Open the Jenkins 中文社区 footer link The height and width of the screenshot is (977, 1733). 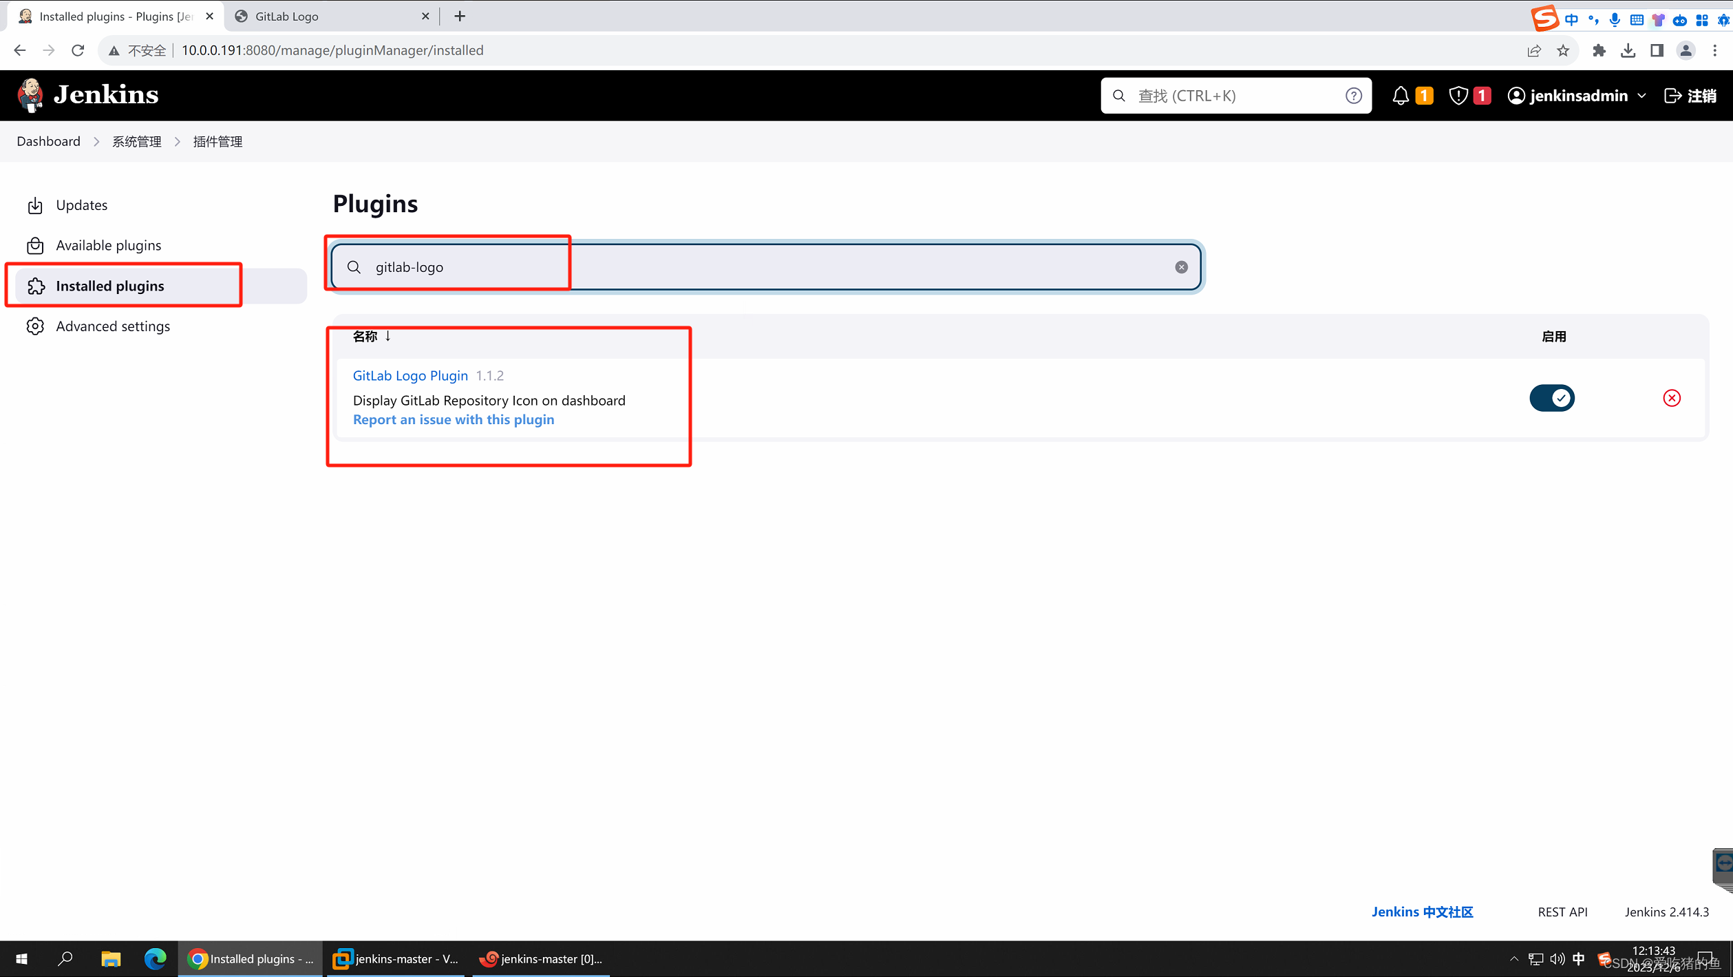(x=1422, y=912)
